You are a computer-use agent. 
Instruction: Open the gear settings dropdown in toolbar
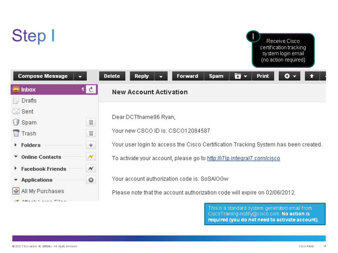pos(289,76)
